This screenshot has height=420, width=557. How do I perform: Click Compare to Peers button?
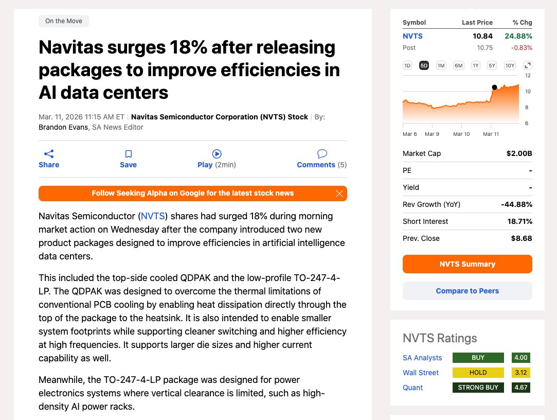[x=467, y=291]
